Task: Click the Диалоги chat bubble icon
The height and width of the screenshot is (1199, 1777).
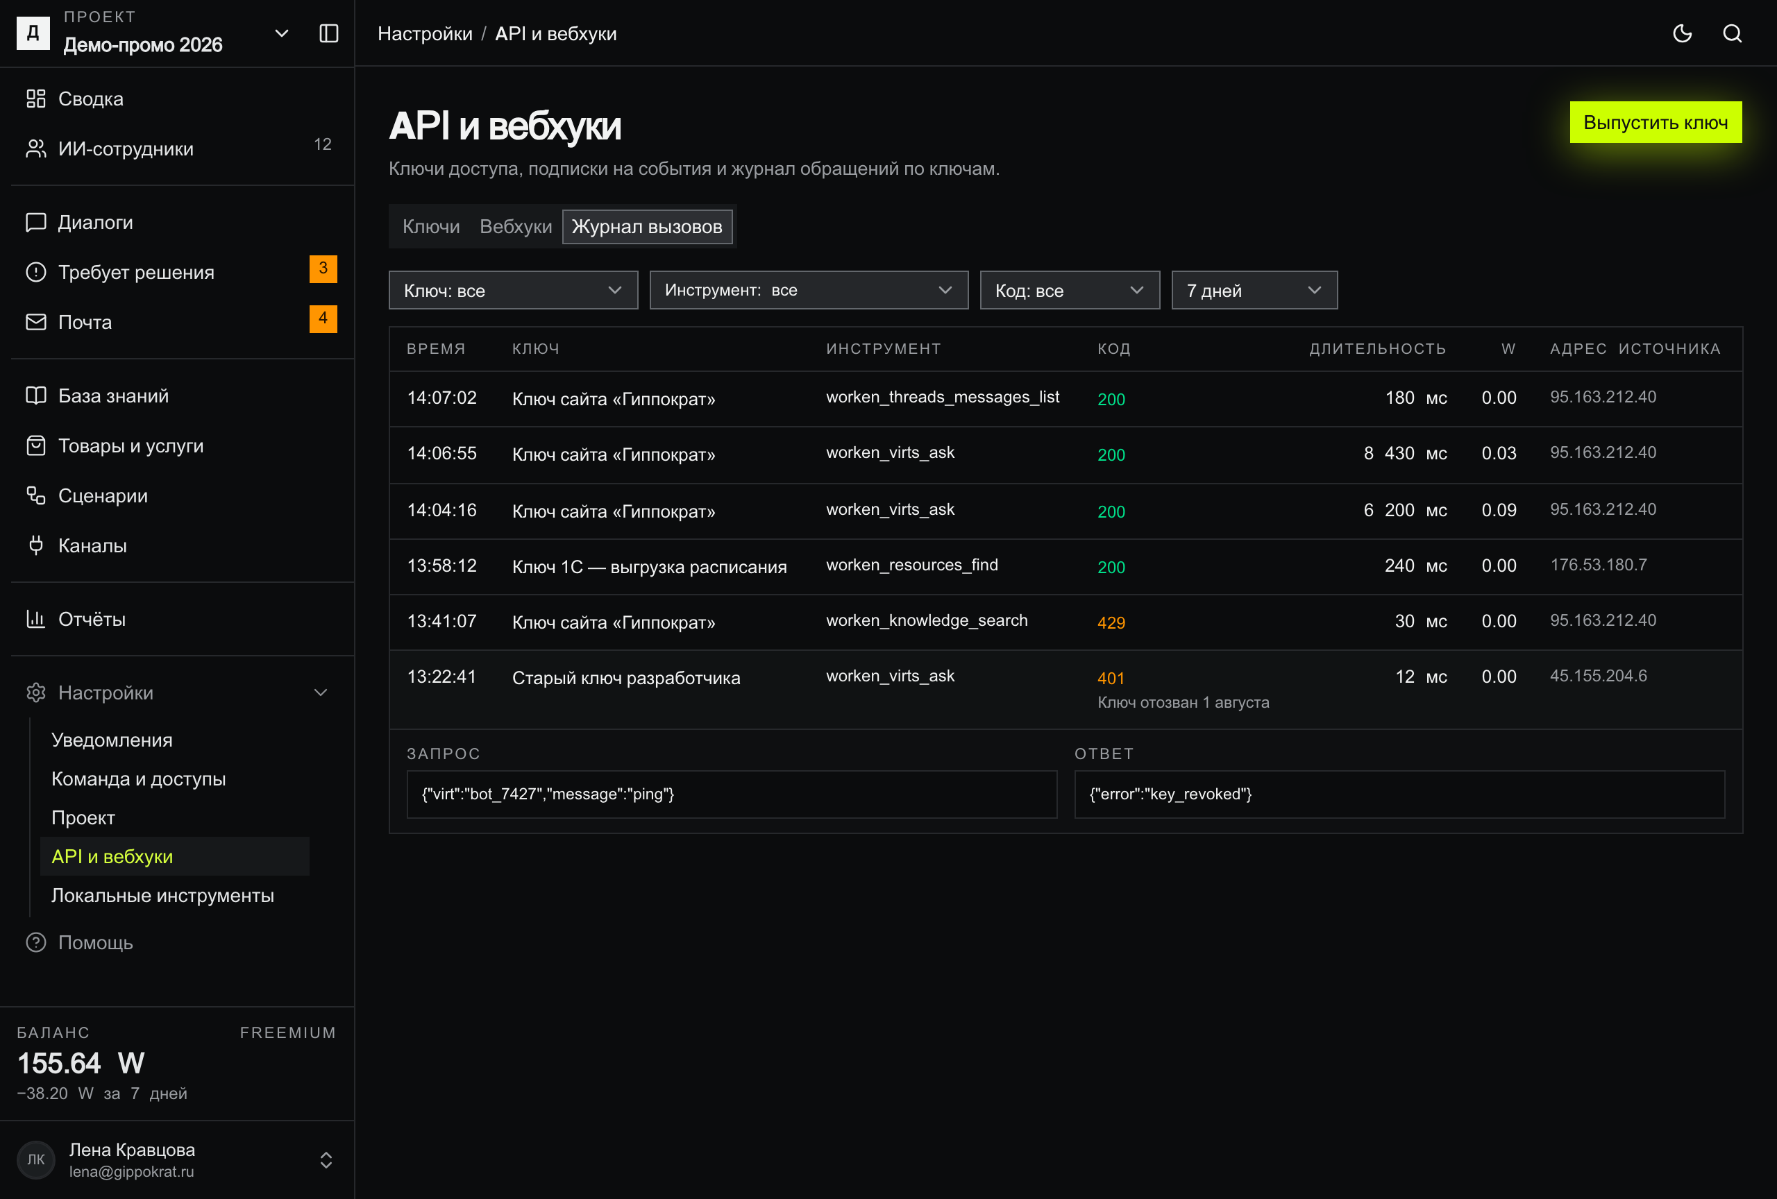Action: tap(36, 222)
